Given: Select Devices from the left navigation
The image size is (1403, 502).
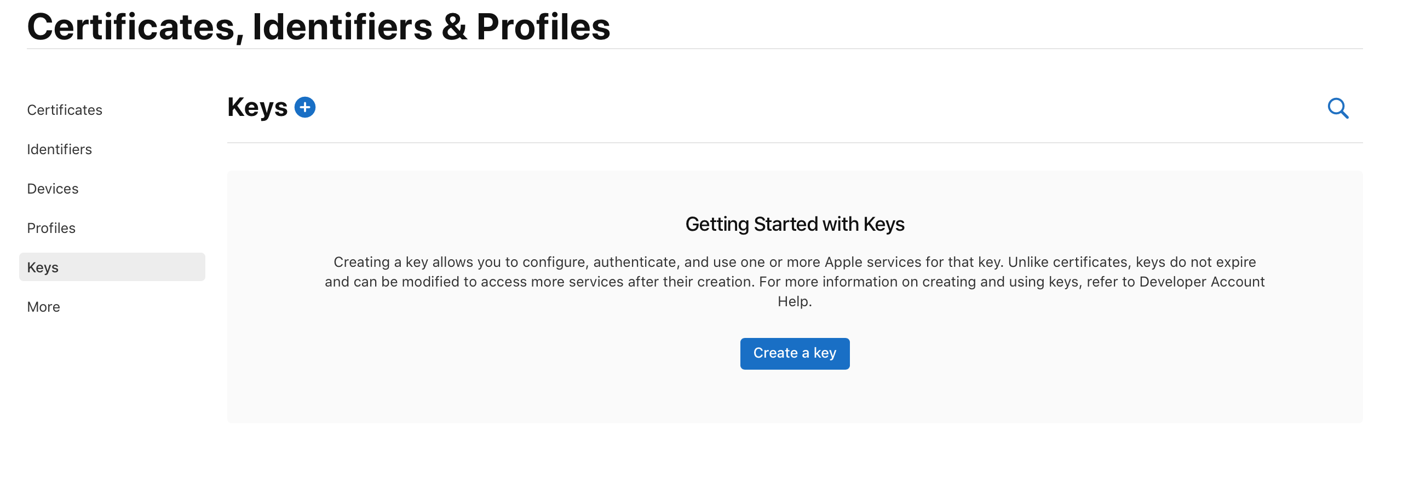Looking at the screenshot, I should coord(53,189).
